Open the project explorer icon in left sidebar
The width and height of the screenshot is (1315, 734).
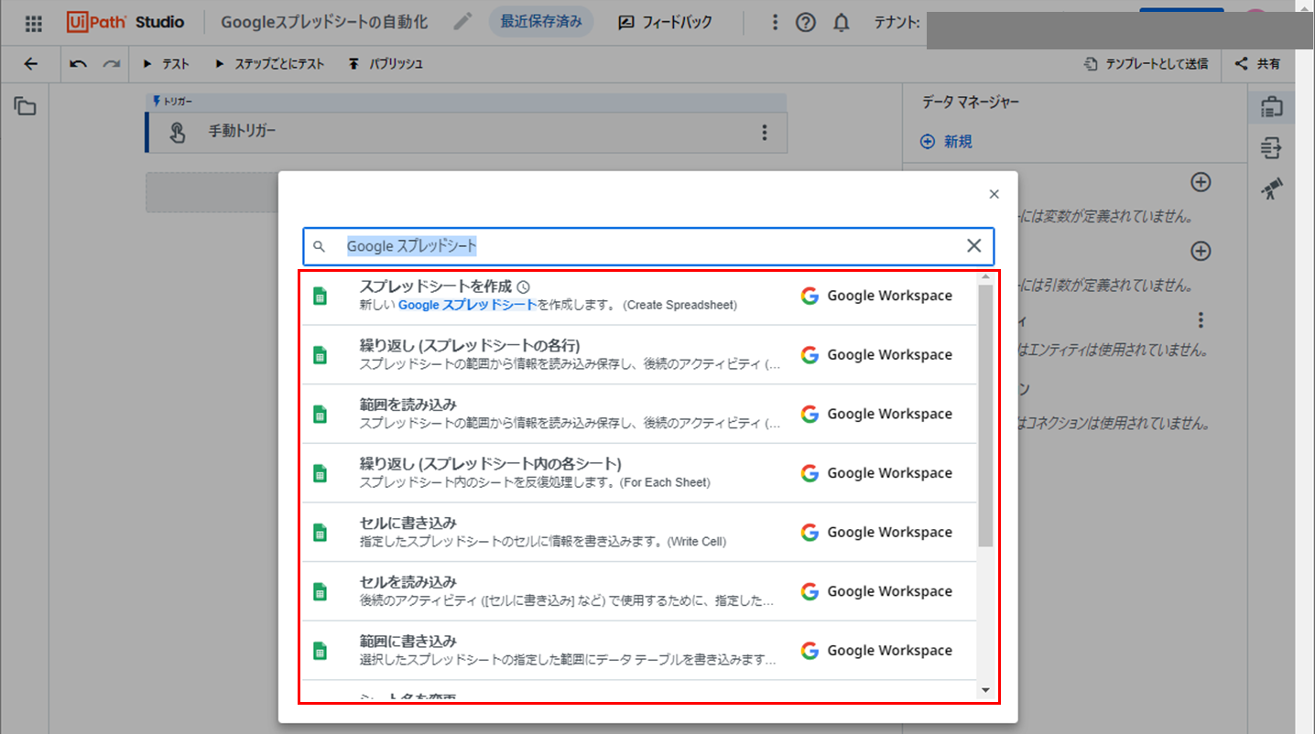[25, 107]
